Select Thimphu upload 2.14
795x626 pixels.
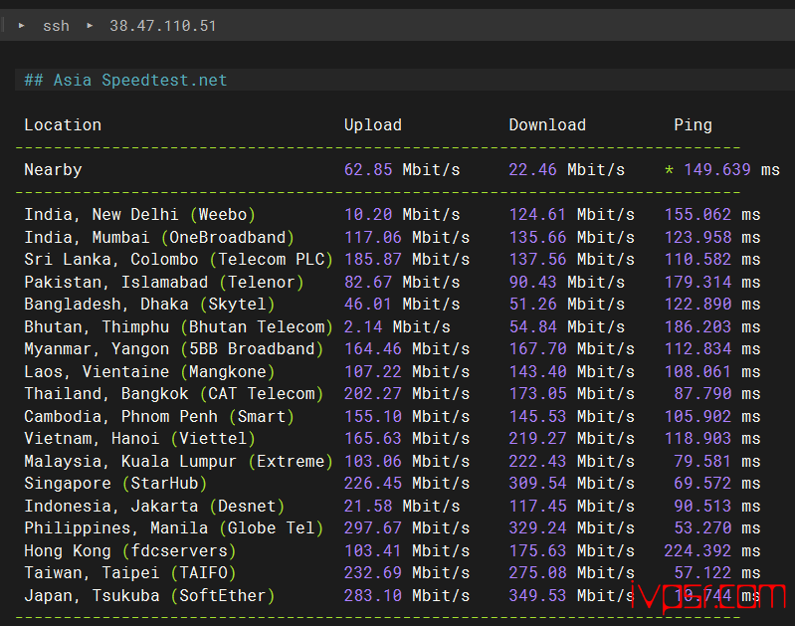[363, 326]
